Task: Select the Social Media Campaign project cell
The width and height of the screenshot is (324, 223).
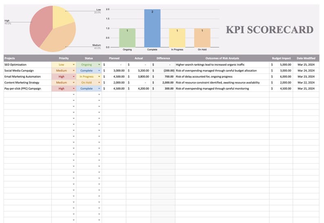Action: tap(27, 71)
